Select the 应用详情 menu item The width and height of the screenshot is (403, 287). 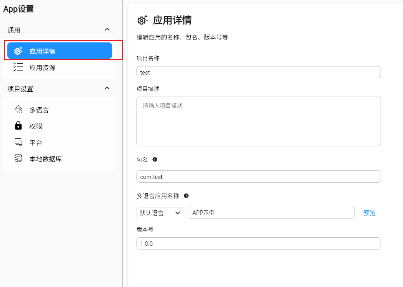[59, 51]
